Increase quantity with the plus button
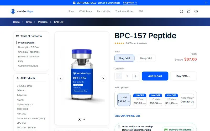 135,76
